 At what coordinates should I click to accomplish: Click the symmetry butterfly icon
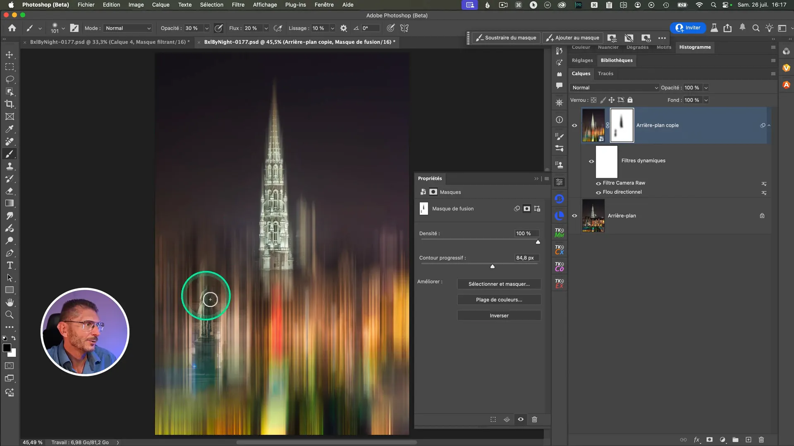coord(404,28)
